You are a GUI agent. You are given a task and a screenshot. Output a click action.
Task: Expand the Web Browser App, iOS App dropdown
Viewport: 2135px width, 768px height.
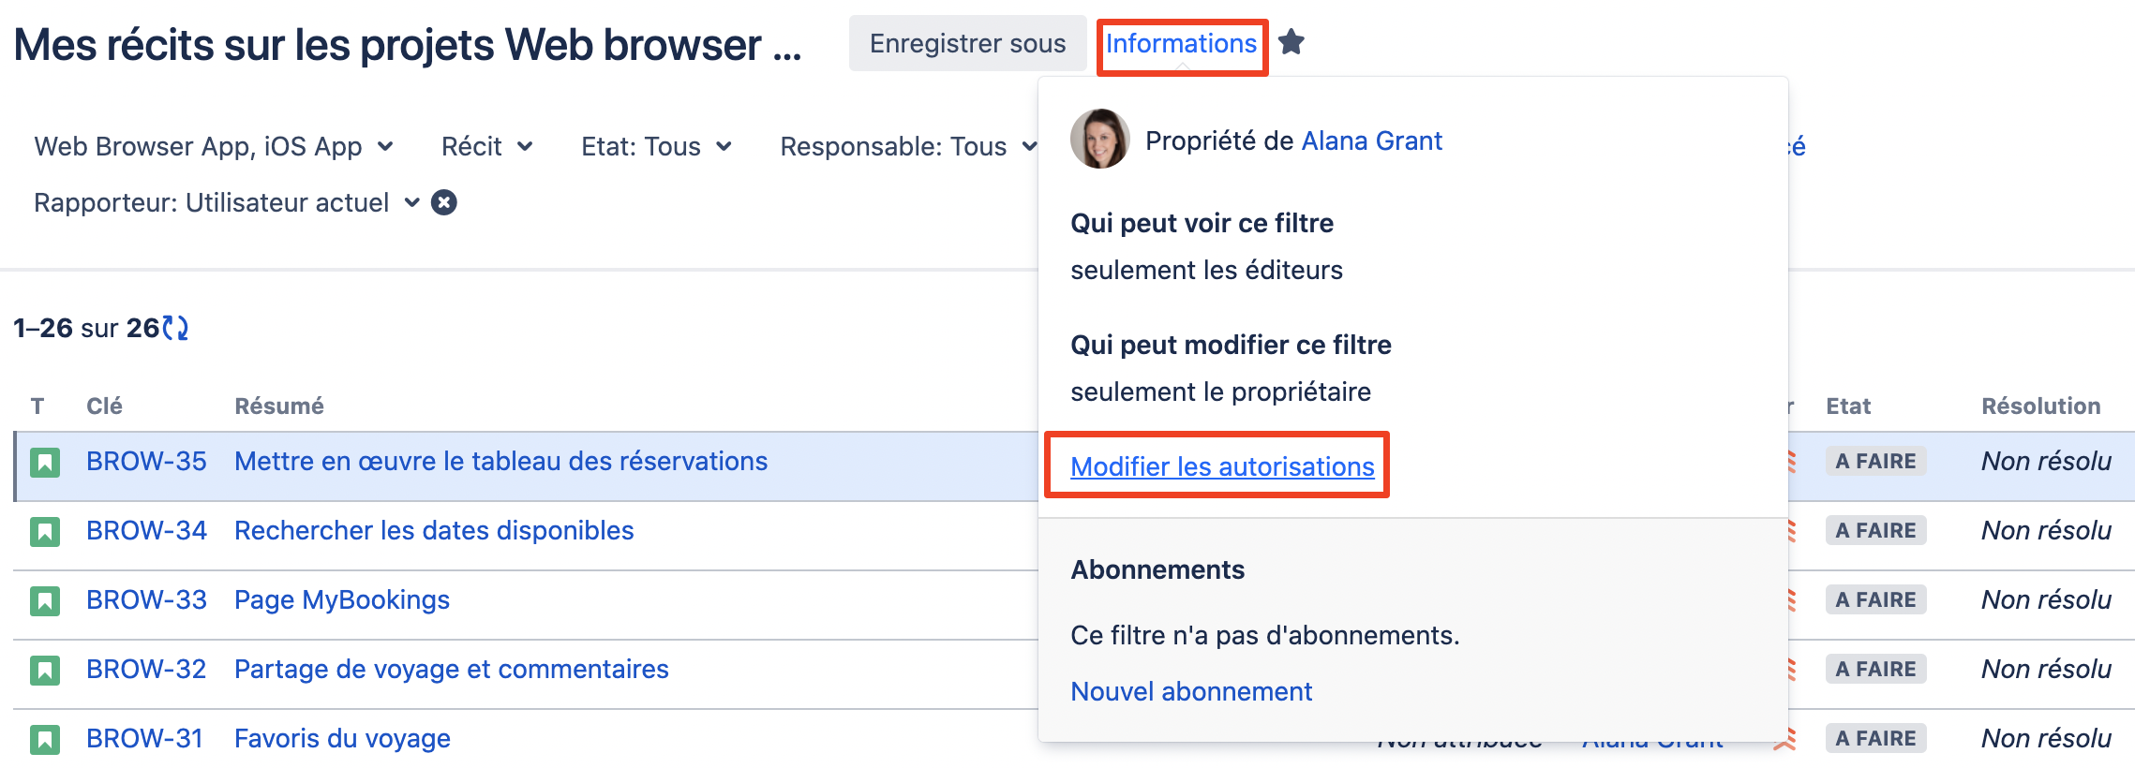214,146
